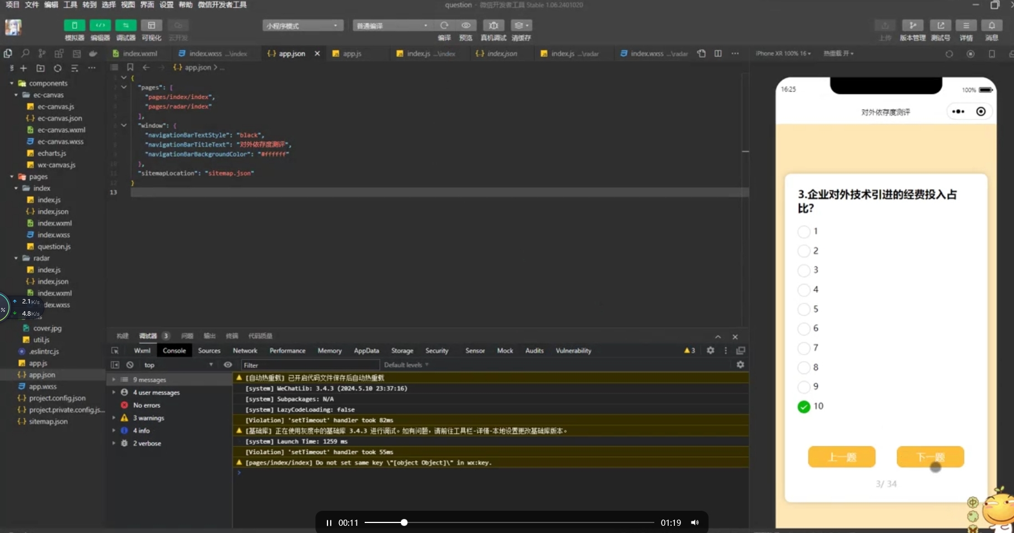
Task: Click the console Filter input
Action: 310,365
